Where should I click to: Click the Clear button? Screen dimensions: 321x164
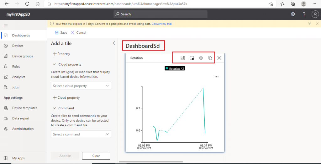tap(96, 156)
